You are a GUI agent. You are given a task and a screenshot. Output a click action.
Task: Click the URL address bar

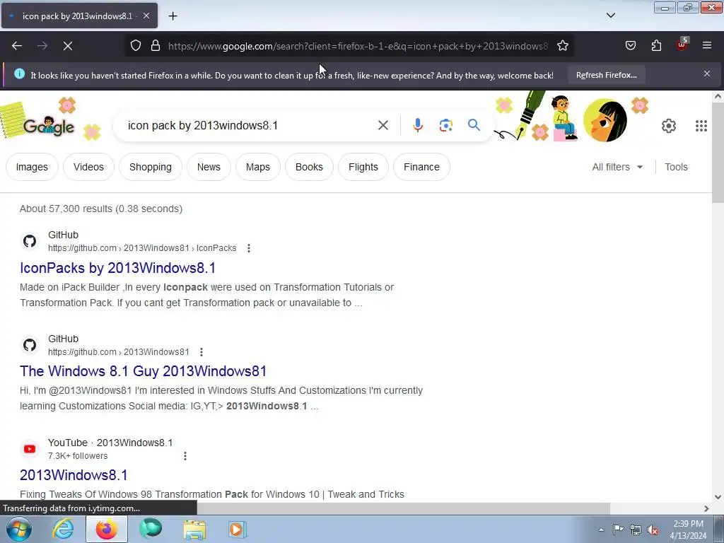358,46
